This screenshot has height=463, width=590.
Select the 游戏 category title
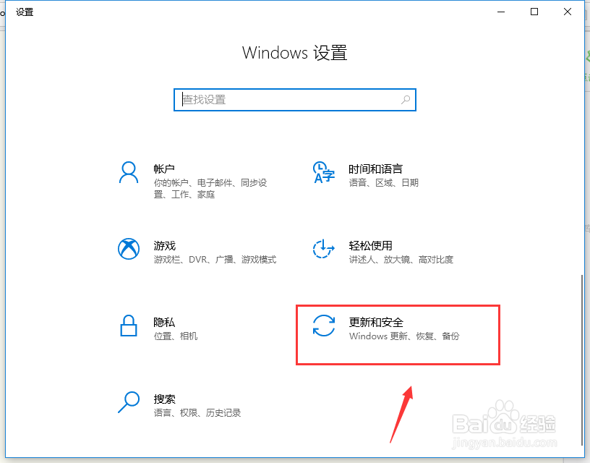(164, 246)
